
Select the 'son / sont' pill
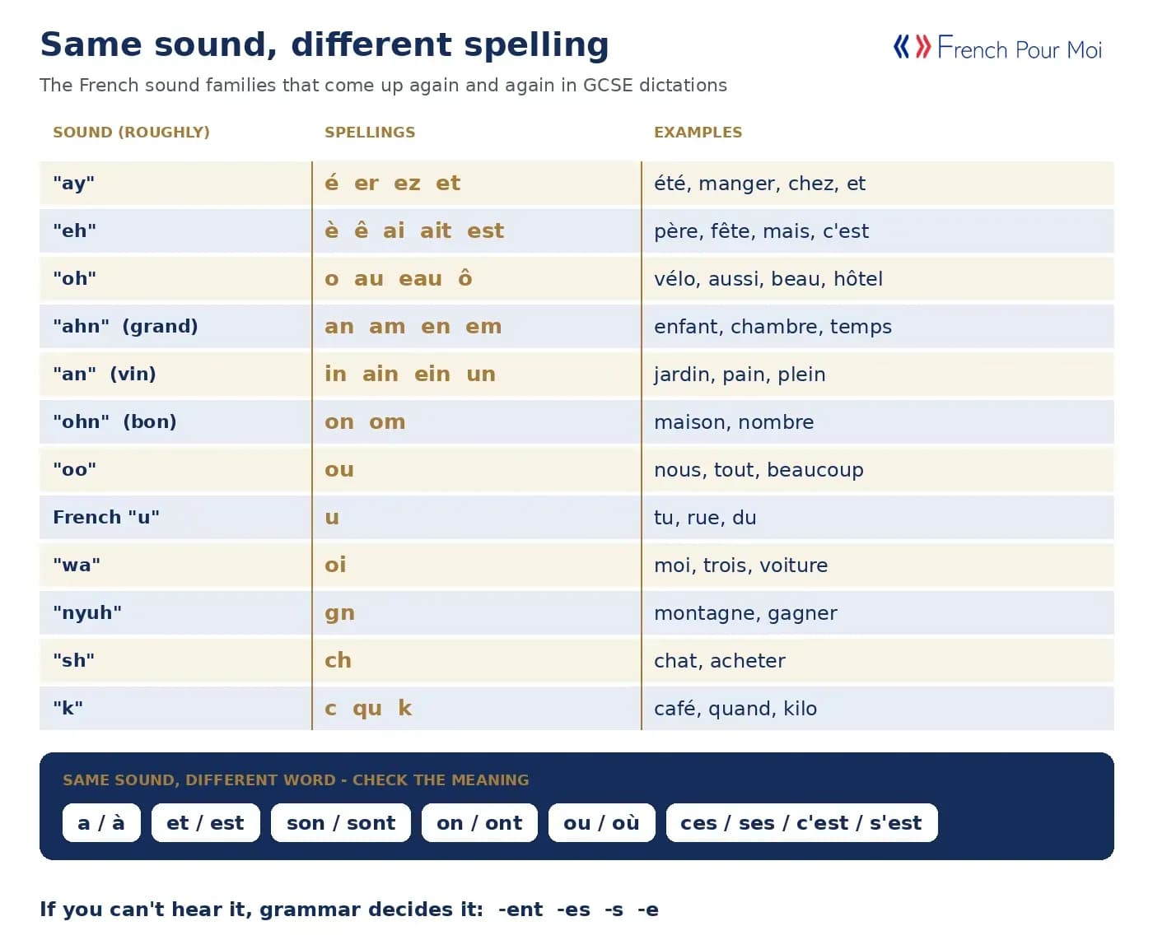pyautogui.click(x=341, y=822)
